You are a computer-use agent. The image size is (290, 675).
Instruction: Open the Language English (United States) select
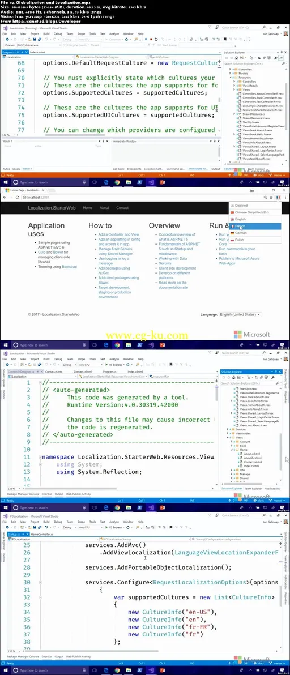(x=241, y=315)
